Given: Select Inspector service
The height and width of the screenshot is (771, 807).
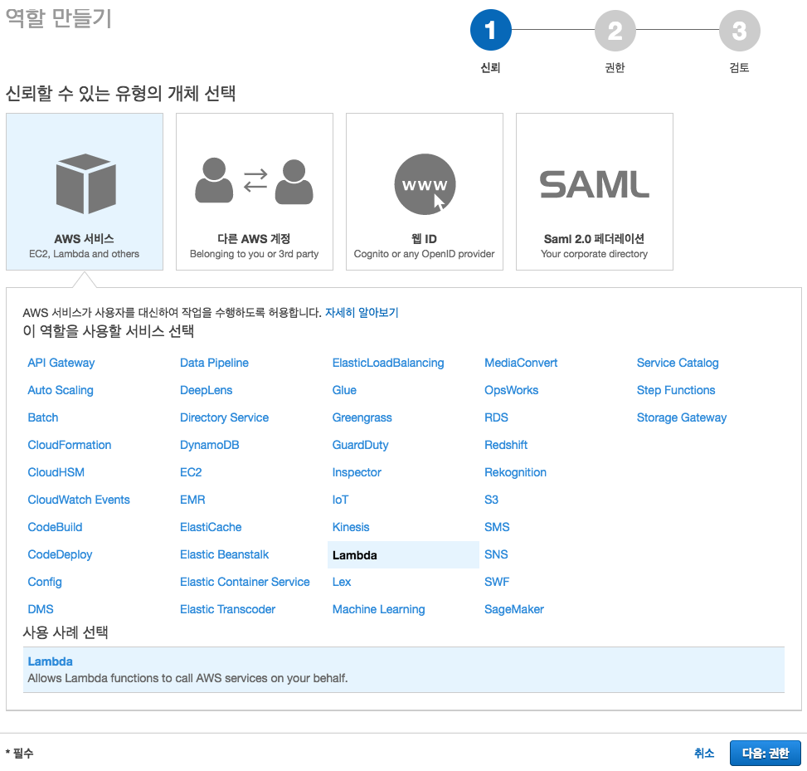Looking at the screenshot, I should pyautogui.click(x=357, y=471).
